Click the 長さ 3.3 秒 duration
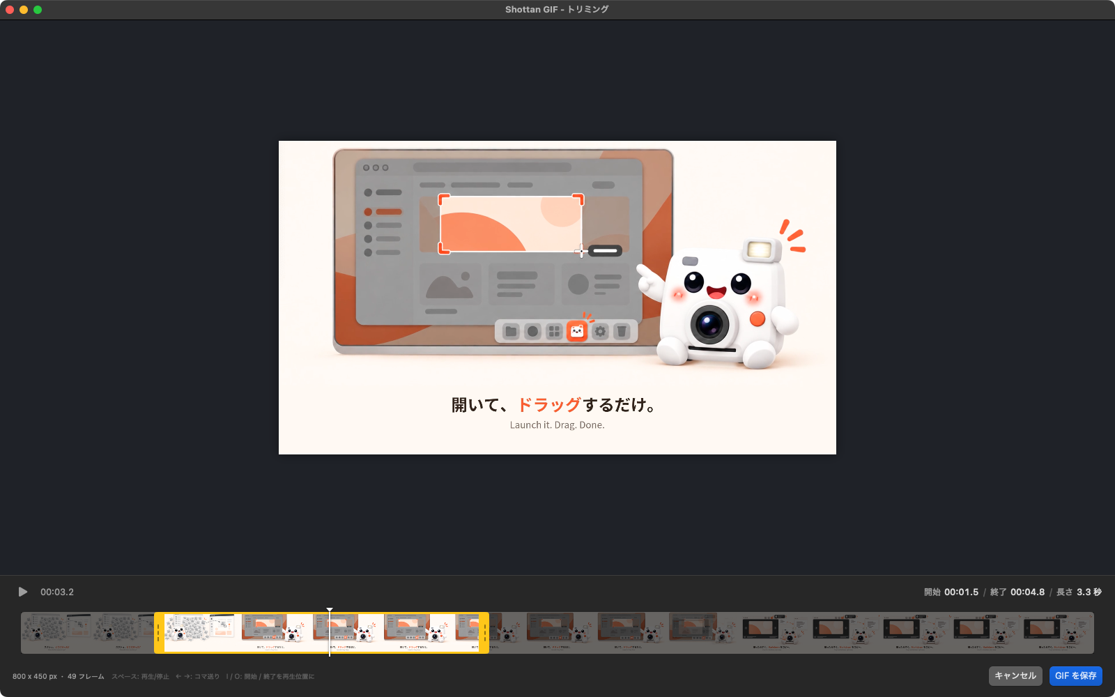Viewport: 1115px width, 697px height. (x=1079, y=592)
